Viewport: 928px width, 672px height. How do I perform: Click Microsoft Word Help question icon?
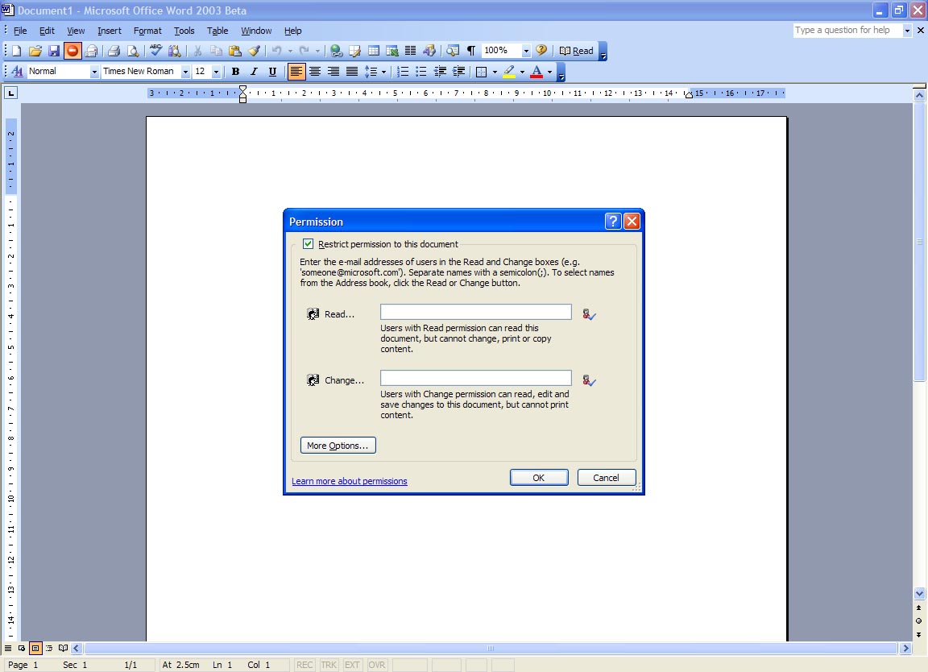point(541,51)
